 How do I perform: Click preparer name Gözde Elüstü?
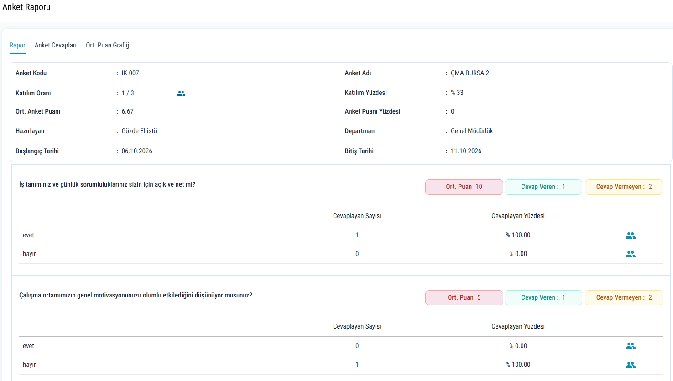click(139, 131)
